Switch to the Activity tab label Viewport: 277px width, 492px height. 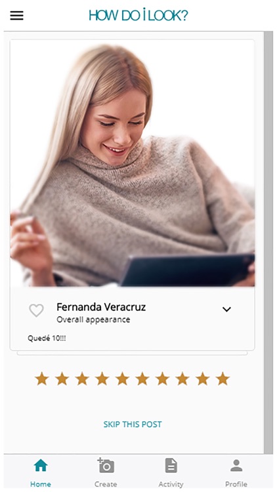(171, 484)
